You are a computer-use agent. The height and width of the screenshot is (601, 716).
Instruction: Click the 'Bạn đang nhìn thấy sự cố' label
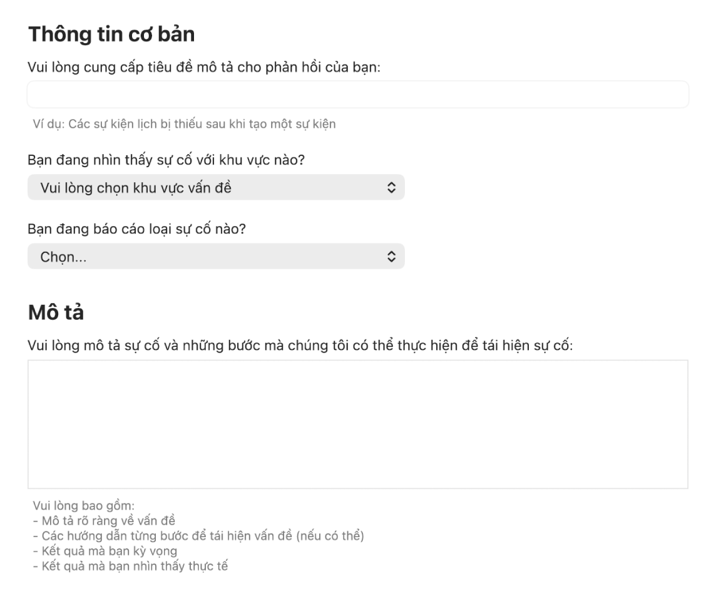166,160
